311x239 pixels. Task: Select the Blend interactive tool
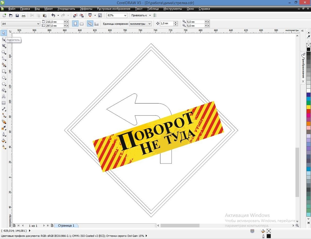click(x=4, y=122)
